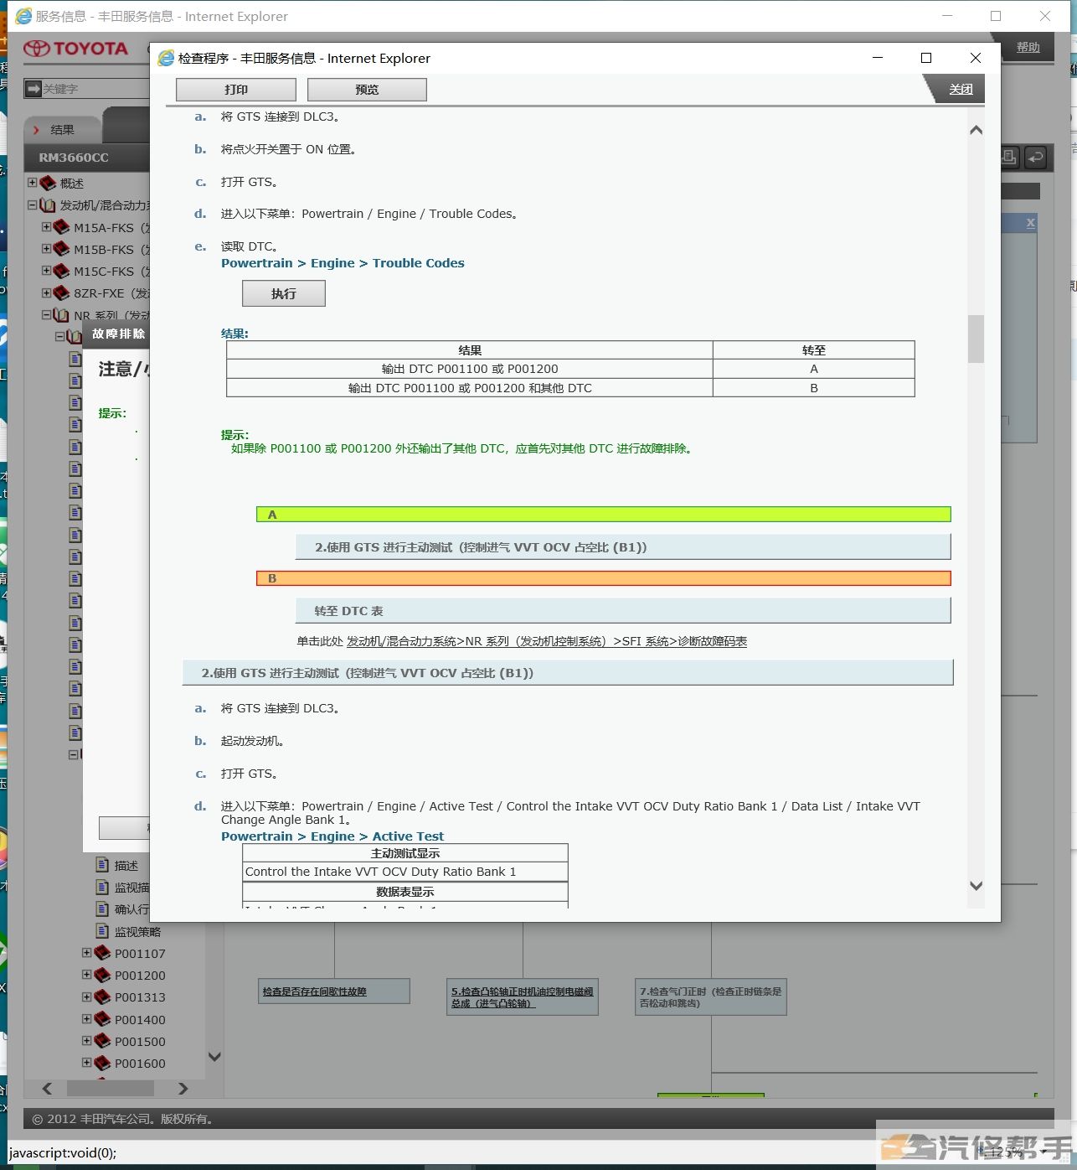
Task: Click the open book icon for 发动机/混合动力
Action: coord(48,204)
